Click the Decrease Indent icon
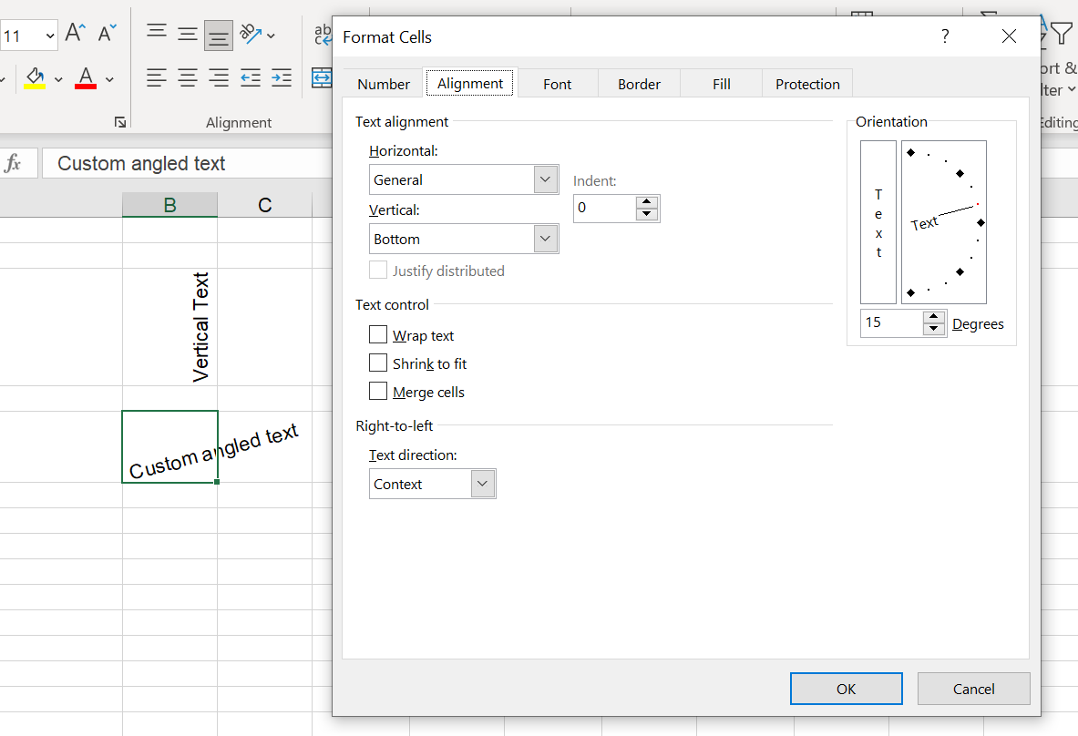Image resolution: width=1078 pixels, height=736 pixels. (251, 78)
